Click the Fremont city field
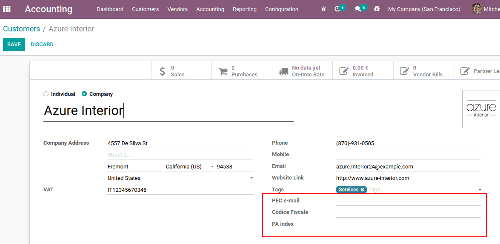 point(135,167)
